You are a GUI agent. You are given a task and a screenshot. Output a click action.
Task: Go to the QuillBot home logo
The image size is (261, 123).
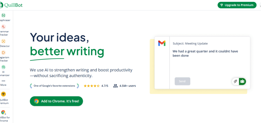[11, 5]
